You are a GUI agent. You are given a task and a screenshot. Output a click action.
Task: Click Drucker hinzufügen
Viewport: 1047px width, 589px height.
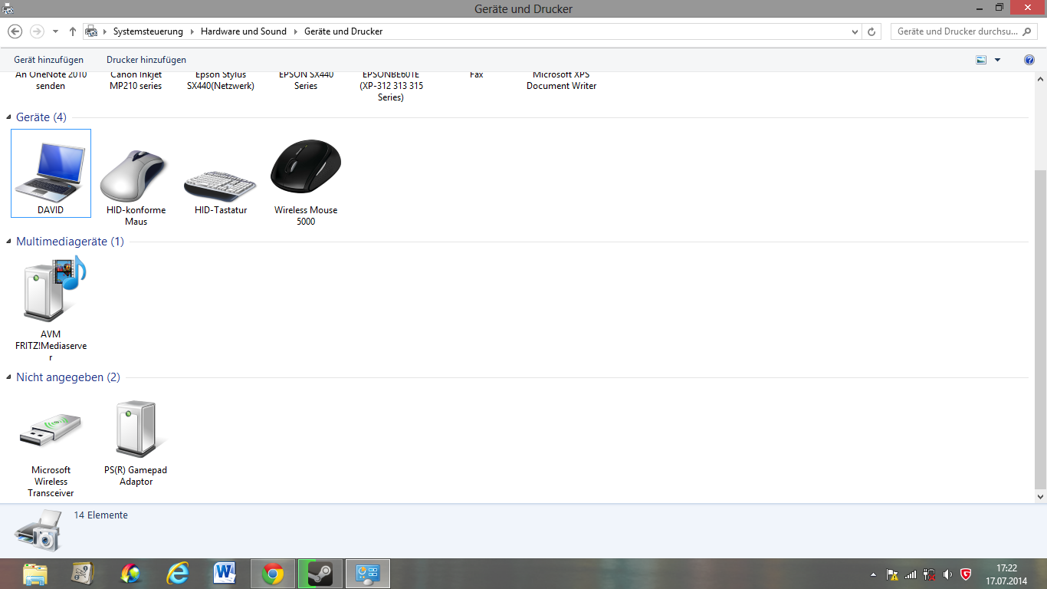tap(146, 60)
